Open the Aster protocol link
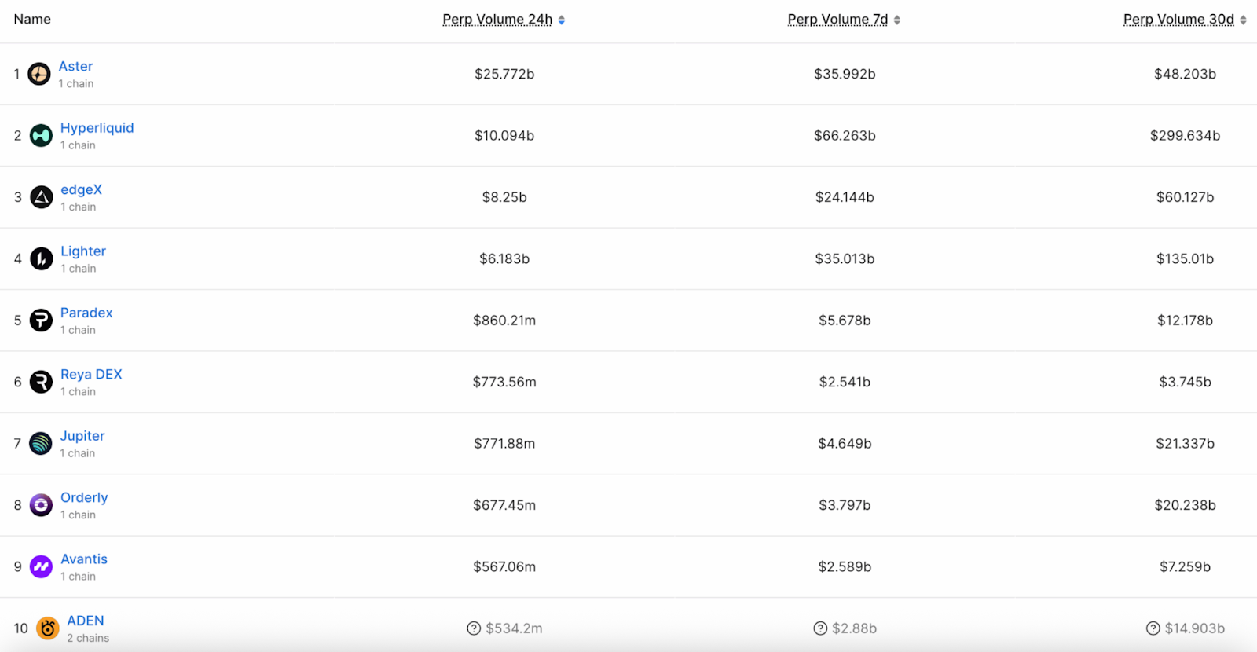Screen dimensions: 1257x652 coord(75,66)
